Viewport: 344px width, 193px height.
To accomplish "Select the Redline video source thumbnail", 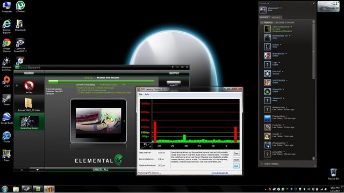I will 29,121.
